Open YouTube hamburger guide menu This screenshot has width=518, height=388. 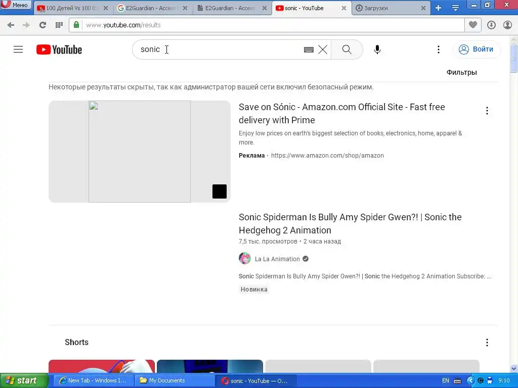coord(18,50)
